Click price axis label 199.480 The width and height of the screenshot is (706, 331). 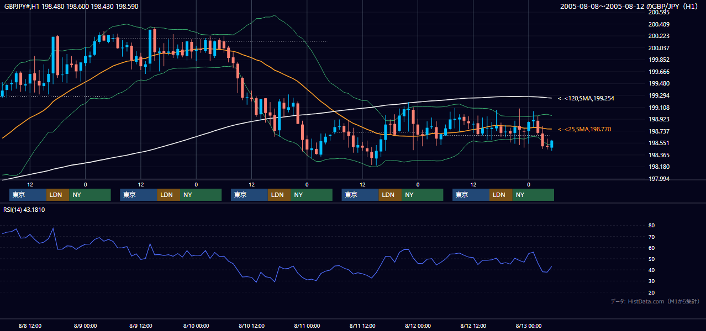(658, 84)
